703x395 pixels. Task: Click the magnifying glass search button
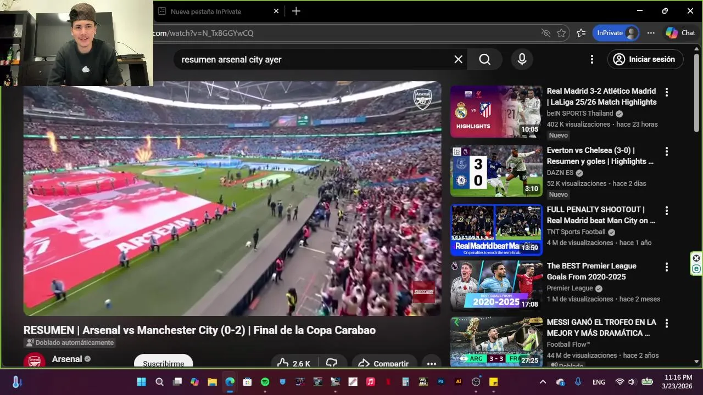click(484, 59)
